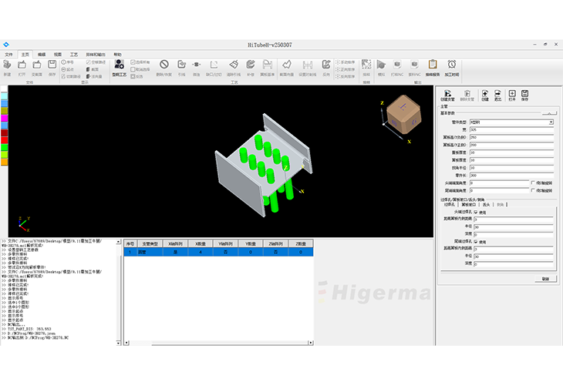
Task: Open the 排样报表 nesting report
Action: (431, 67)
